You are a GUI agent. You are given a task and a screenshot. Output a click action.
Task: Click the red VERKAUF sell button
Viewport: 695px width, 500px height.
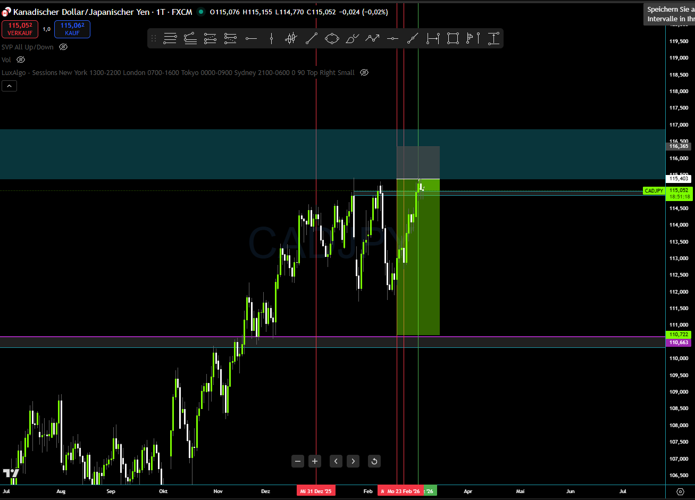coord(20,29)
